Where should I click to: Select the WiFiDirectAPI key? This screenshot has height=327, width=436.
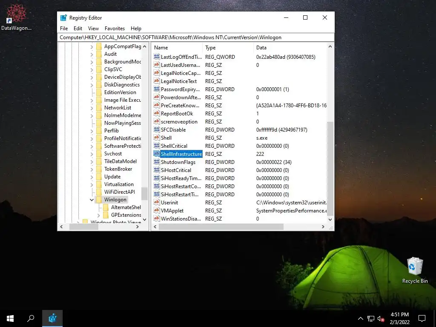pyautogui.click(x=120, y=192)
